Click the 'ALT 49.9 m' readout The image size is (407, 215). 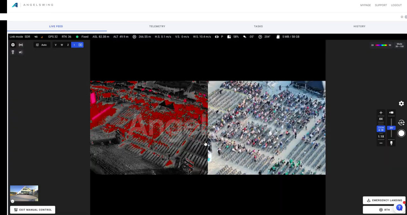[x=121, y=37]
